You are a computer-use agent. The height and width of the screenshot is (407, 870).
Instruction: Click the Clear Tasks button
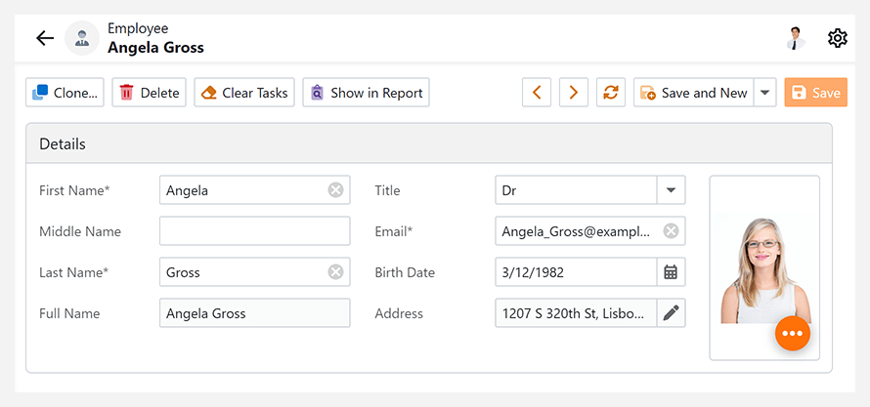click(244, 93)
